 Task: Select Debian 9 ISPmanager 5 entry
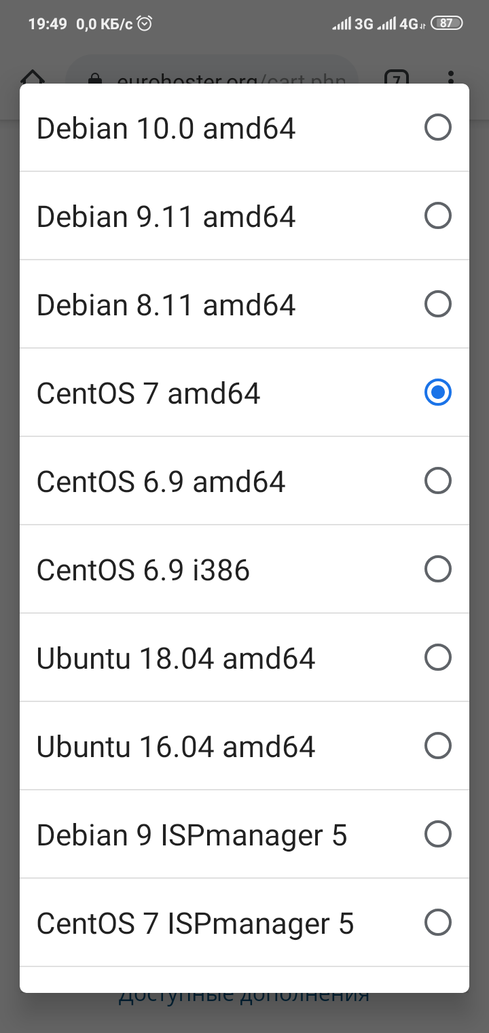192,835
